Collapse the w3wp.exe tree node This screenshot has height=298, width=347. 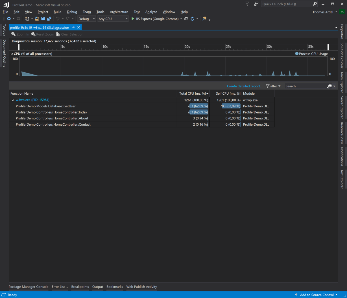[12, 100]
